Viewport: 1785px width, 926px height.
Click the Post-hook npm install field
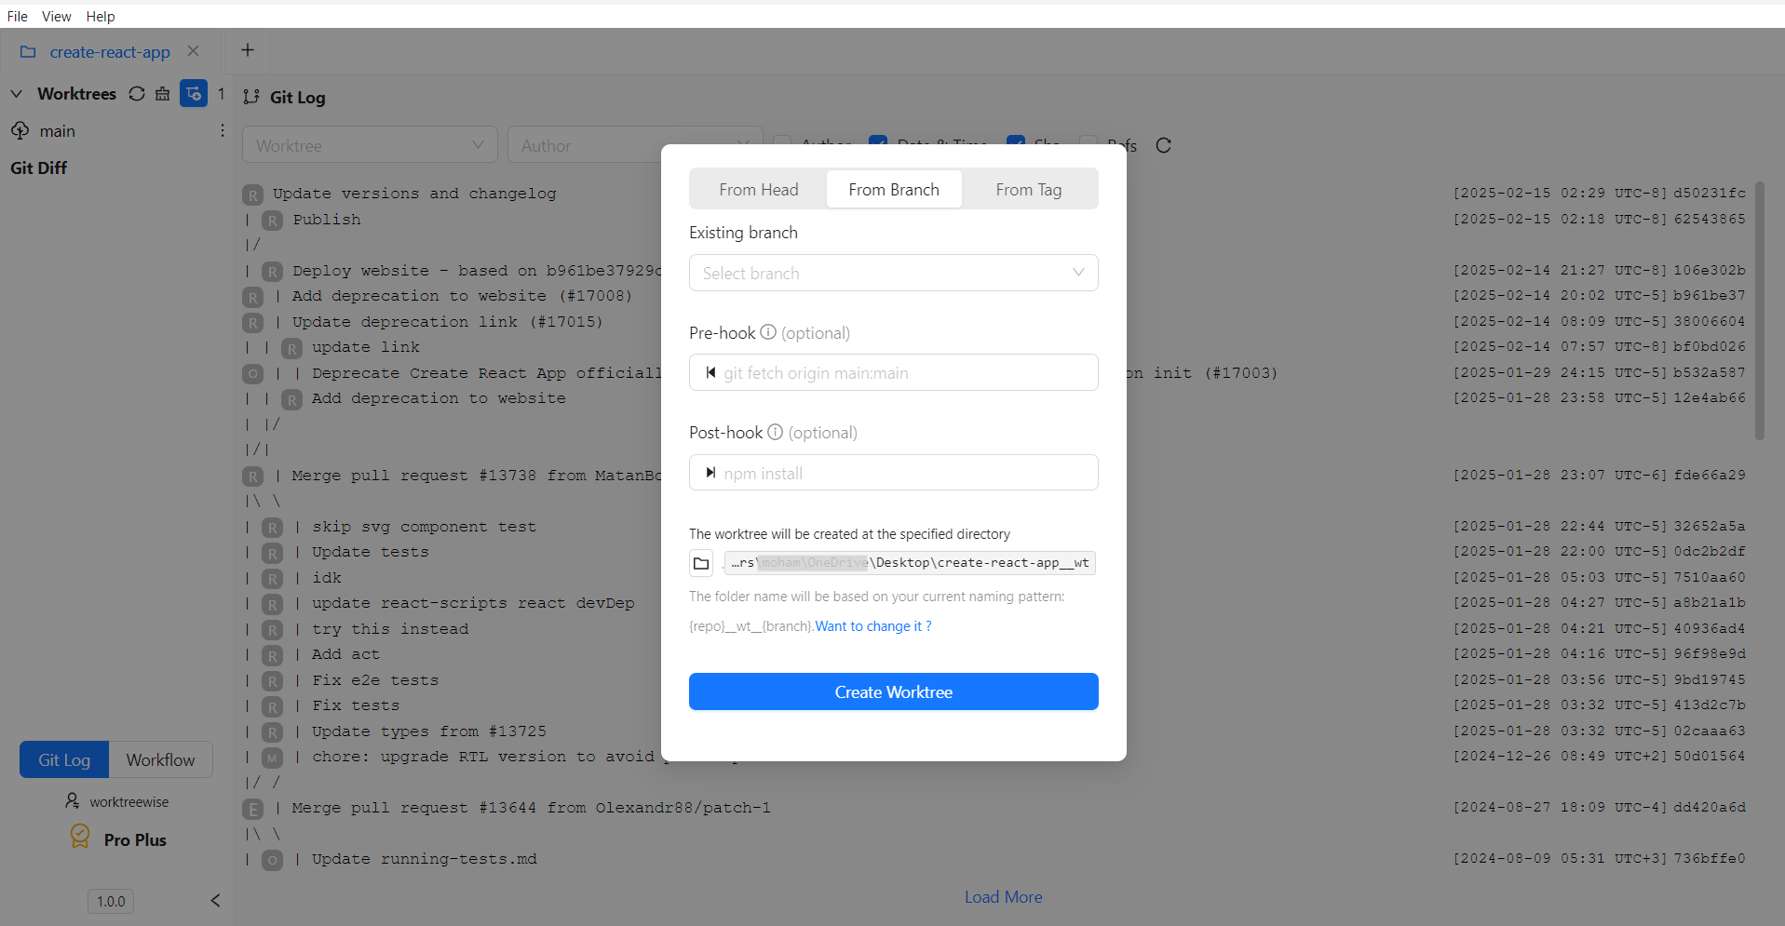click(x=892, y=472)
